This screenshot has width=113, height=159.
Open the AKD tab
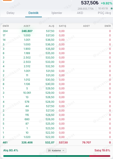[80, 13]
